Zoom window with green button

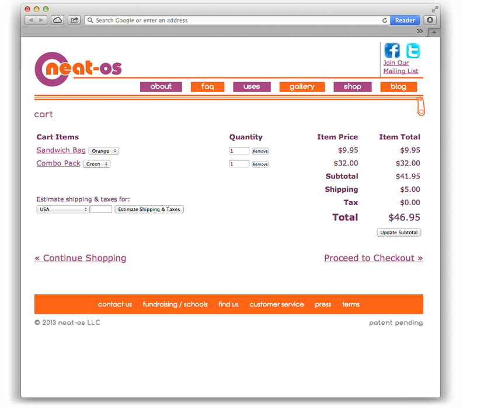click(46, 9)
